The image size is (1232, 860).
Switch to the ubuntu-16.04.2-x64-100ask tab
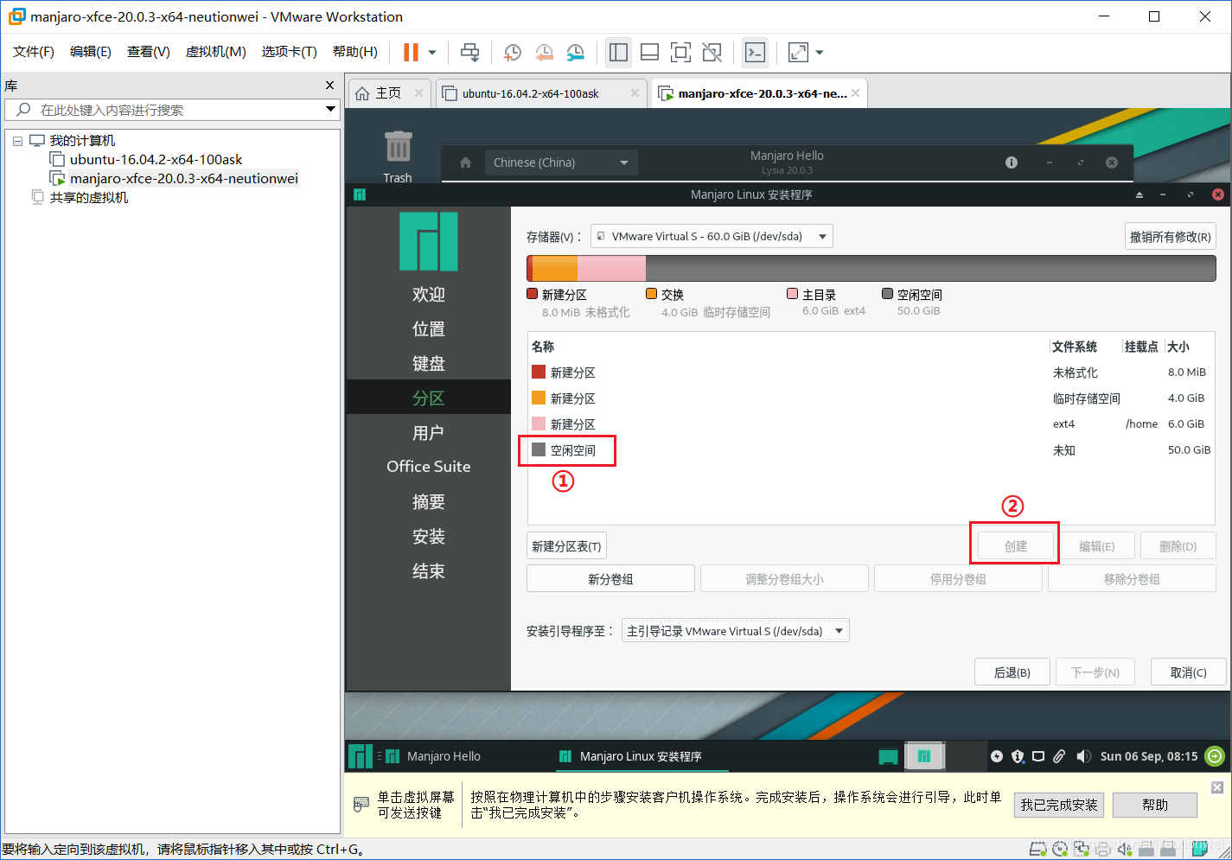click(x=530, y=93)
